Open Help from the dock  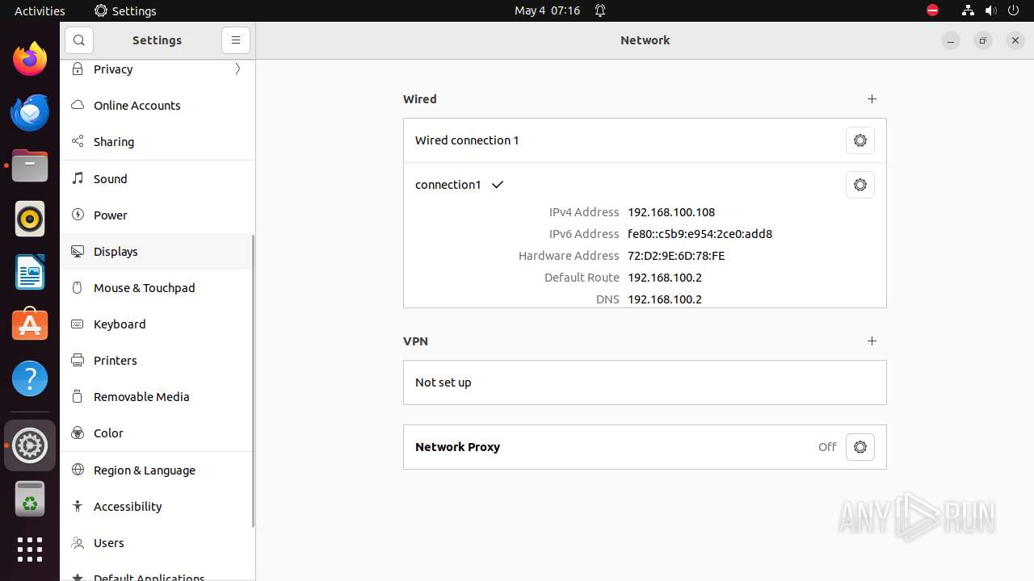30,378
